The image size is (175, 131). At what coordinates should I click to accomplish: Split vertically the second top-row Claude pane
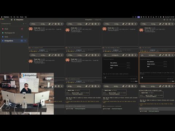93,24
